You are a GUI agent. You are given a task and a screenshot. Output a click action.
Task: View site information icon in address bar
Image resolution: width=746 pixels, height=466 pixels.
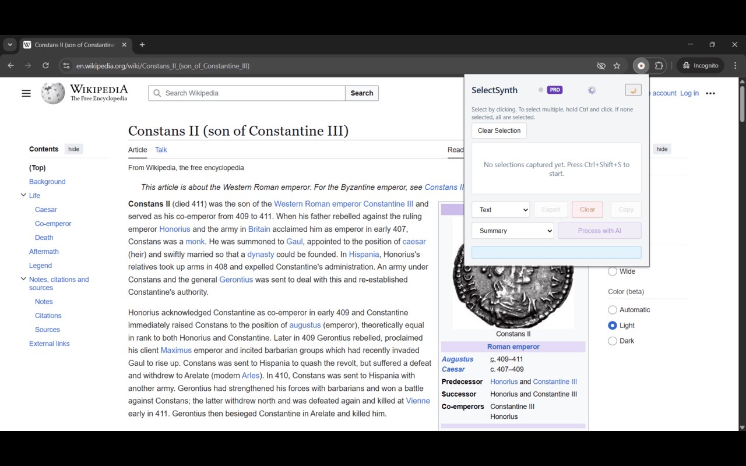tap(66, 66)
